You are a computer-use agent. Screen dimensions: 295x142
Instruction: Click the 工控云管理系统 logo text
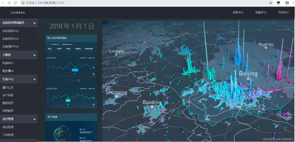[x=17, y=13]
